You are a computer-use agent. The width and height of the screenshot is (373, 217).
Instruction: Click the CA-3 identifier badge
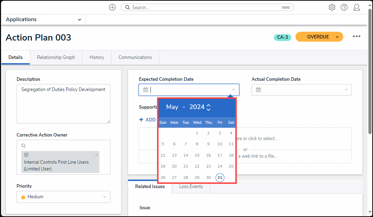pos(282,37)
